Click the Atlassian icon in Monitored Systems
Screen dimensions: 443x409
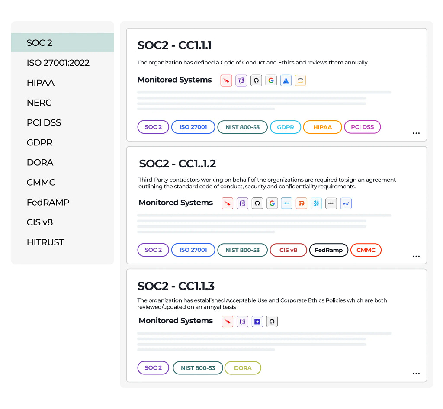point(286,81)
